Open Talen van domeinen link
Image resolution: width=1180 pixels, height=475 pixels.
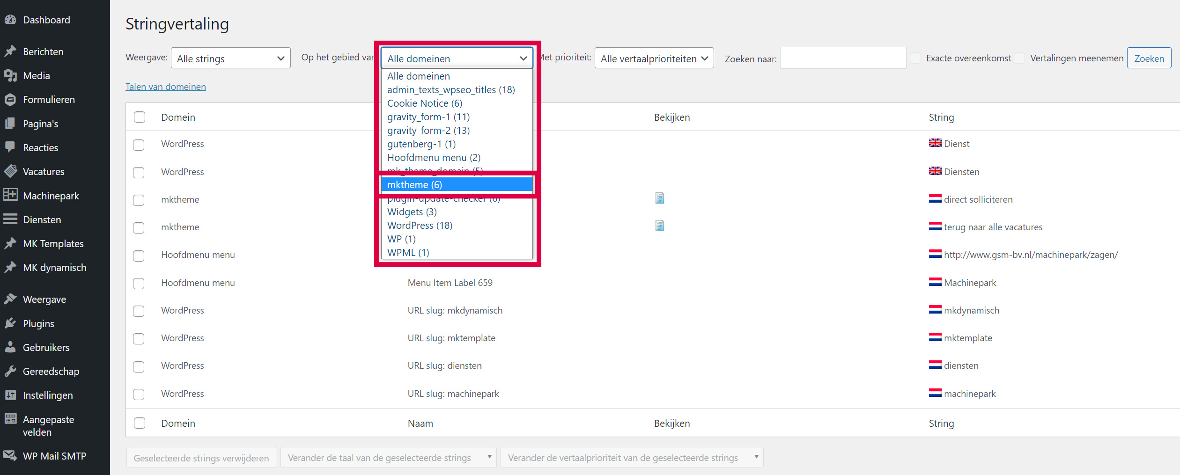(166, 87)
